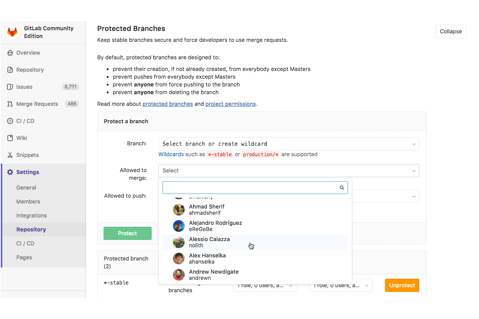
Task: Open the Allowed to merge dropdown
Action: [289, 171]
